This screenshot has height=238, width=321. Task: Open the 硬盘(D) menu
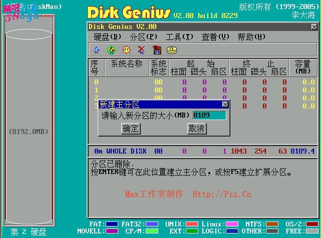click(108, 37)
